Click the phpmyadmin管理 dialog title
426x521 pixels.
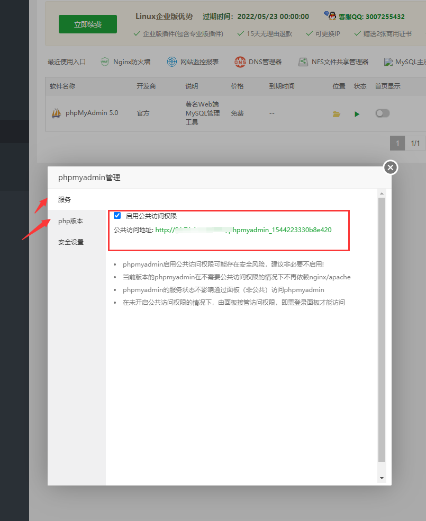(x=89, y=178)
